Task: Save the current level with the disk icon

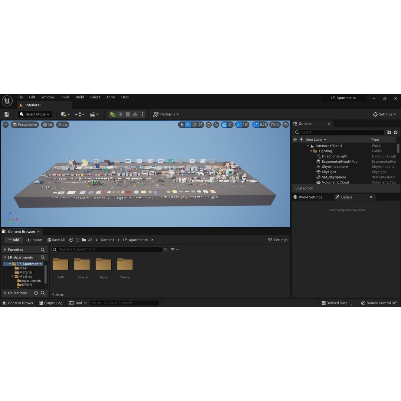Action: (x=7, y=114)
